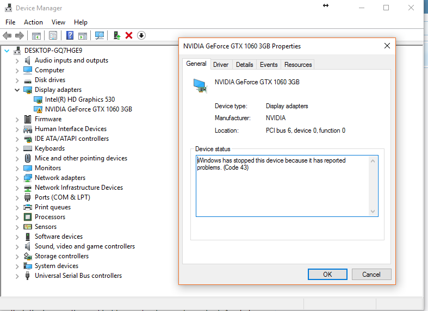Image resolution: width=428 pixels, height=311 pixels.
Task: Click Disable device down-arrow icon
Action: pos(141,35)
